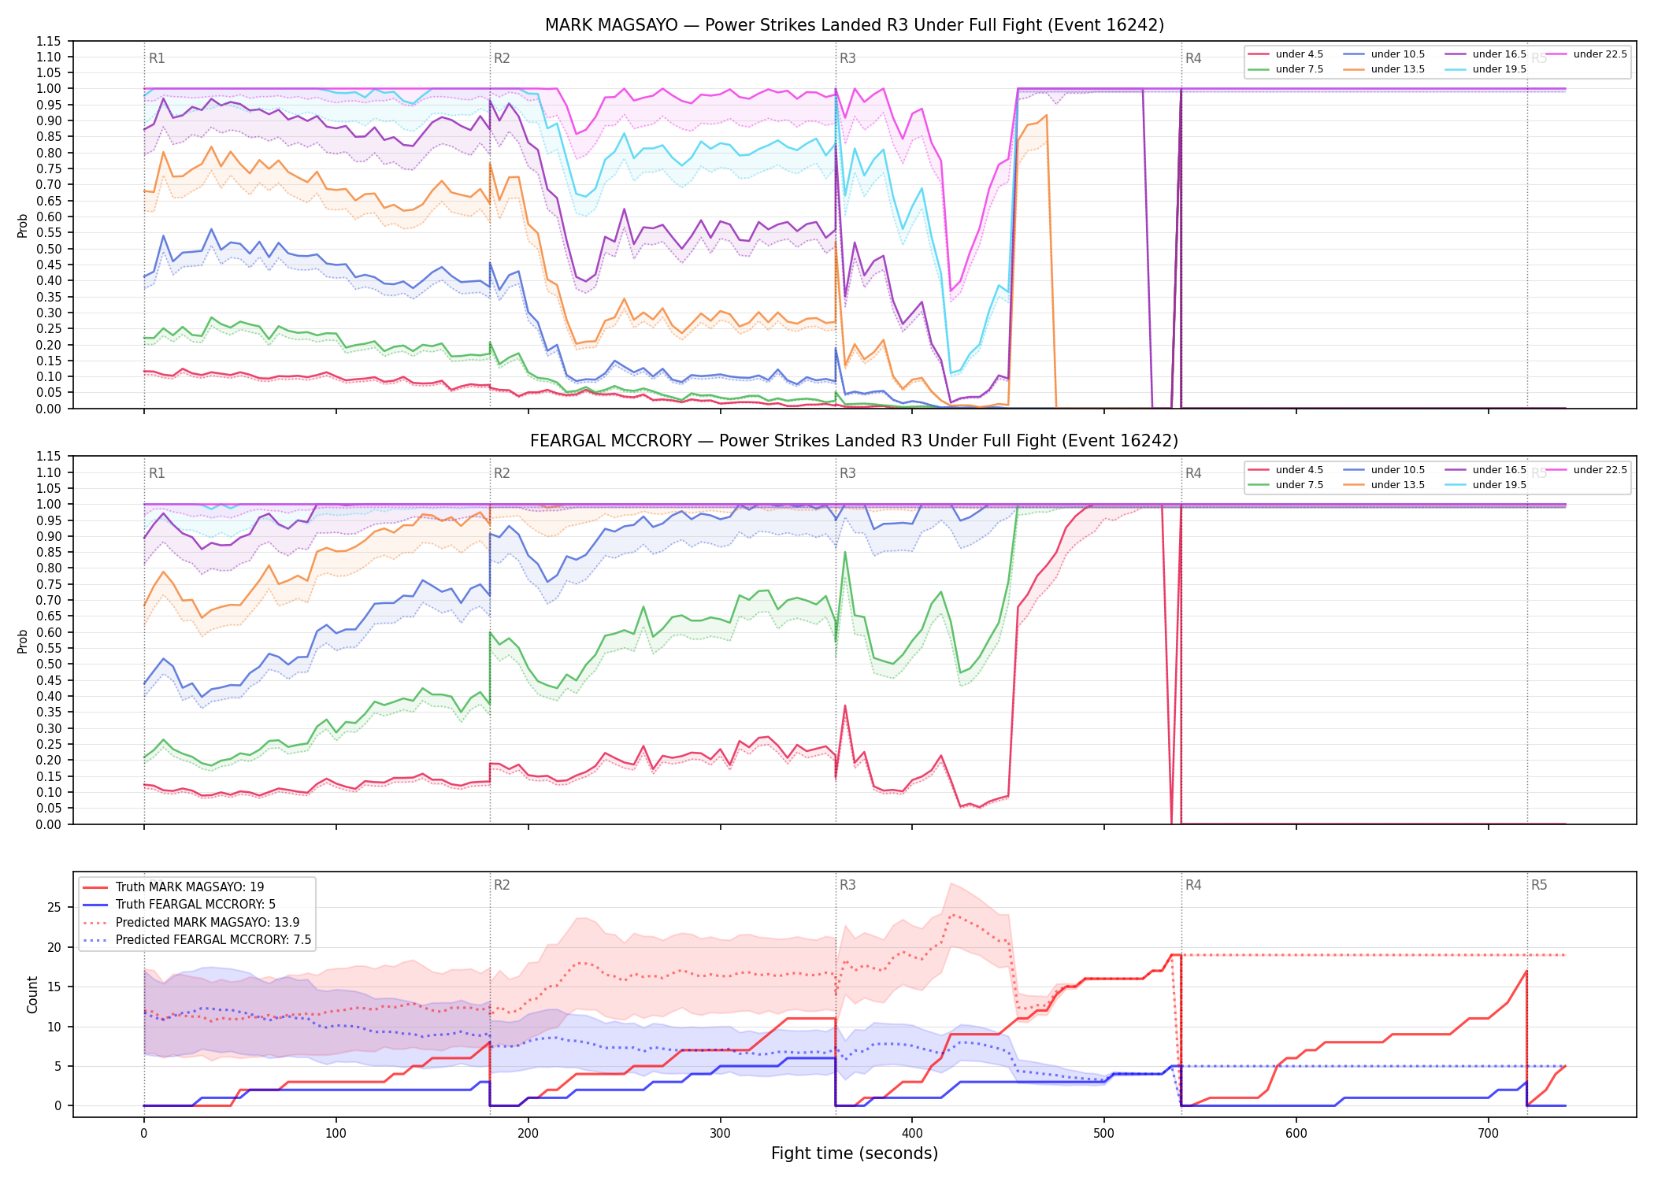
Task: Select 'under 19.5' legend entry in Magsayo chart
Action: (x=1485, y=69)
